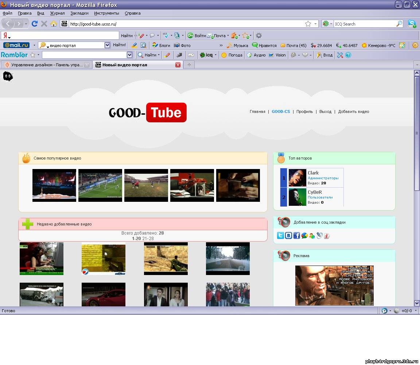The image size is (420, 365).
Task: Open the back/forward history dropdown arrow
Action: coord(26,24)
